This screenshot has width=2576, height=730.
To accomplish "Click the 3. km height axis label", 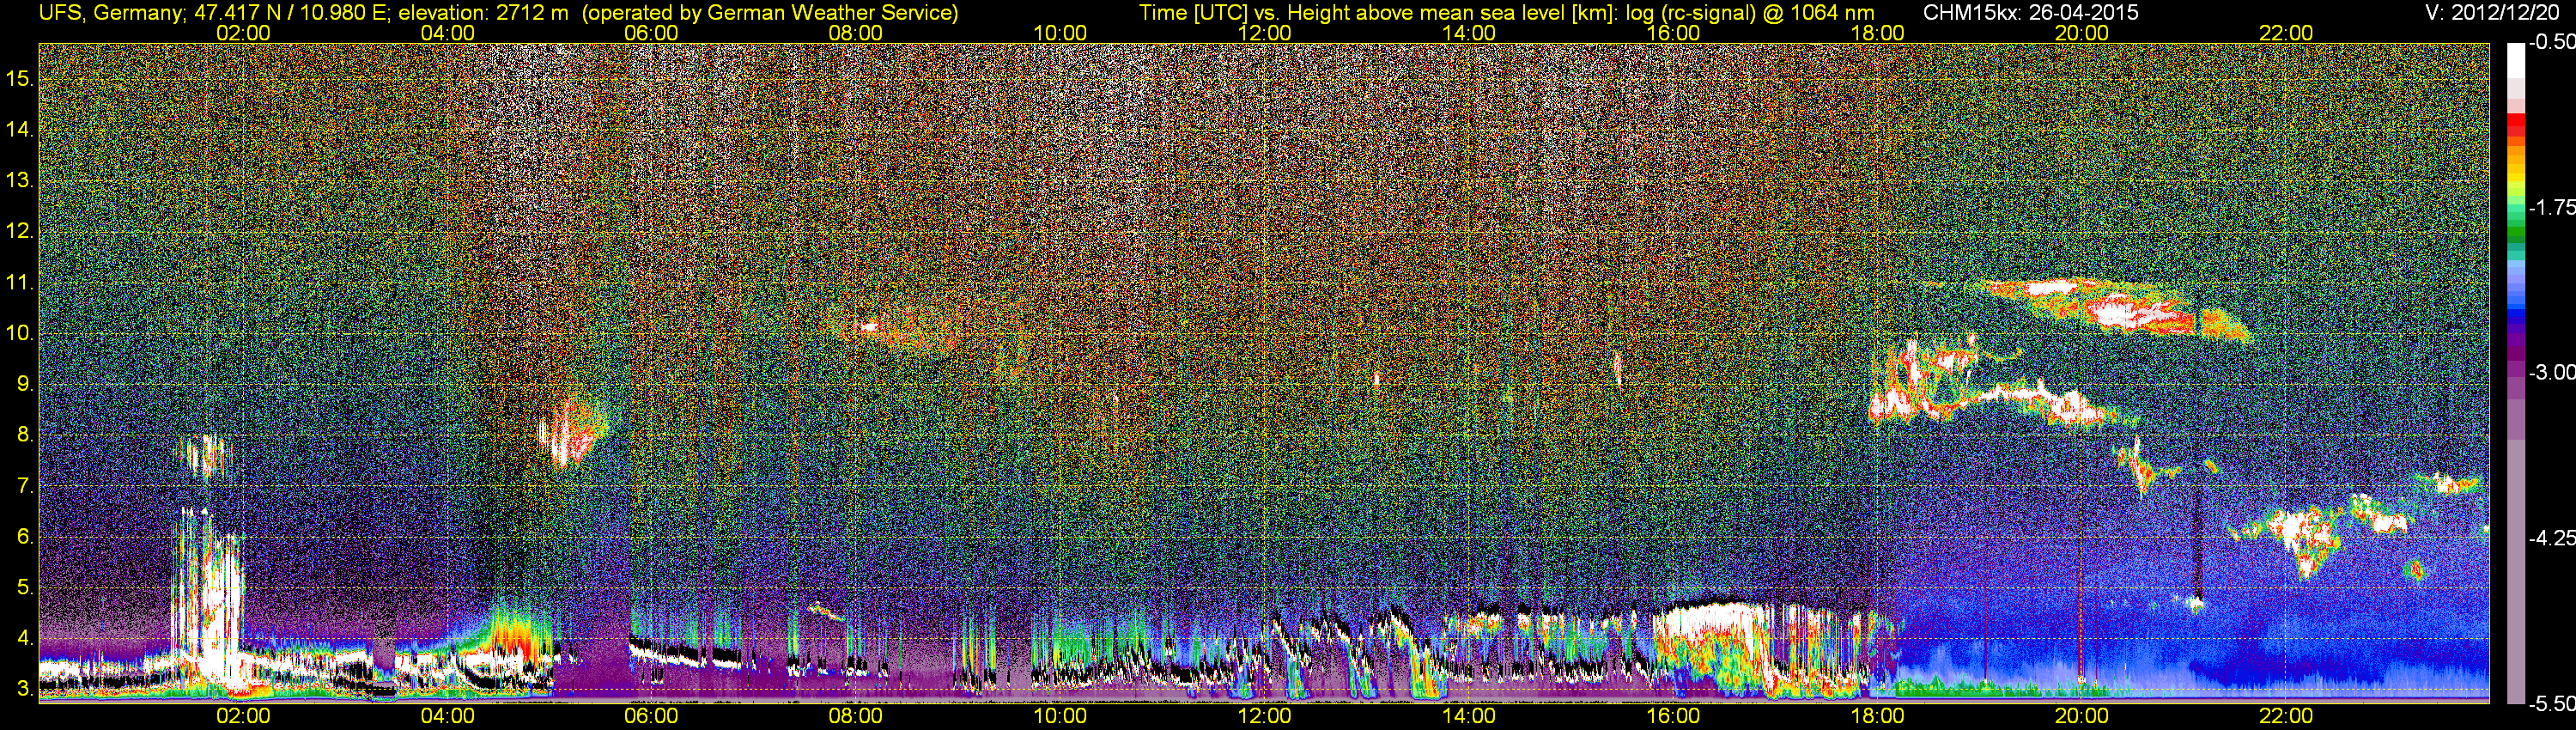I will coord(25,689).
